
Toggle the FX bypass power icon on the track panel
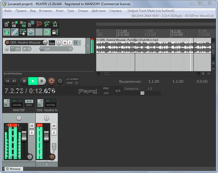[x=79, y=43]
